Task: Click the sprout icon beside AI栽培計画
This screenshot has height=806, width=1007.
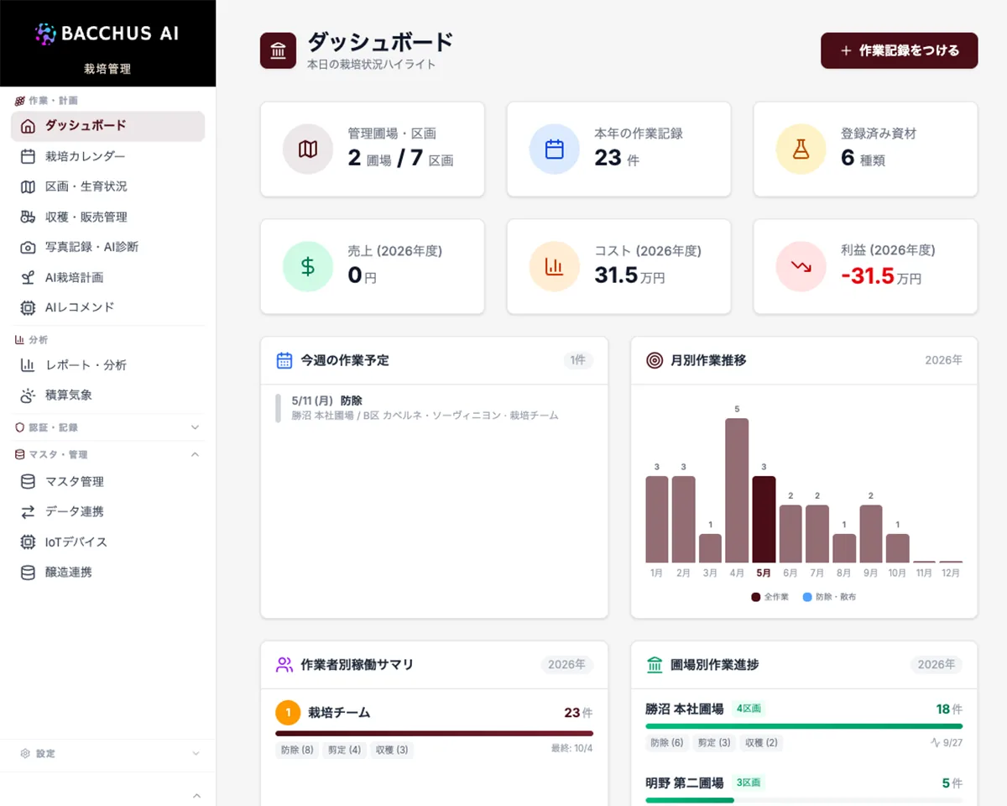Action: [x=28, y=277]
